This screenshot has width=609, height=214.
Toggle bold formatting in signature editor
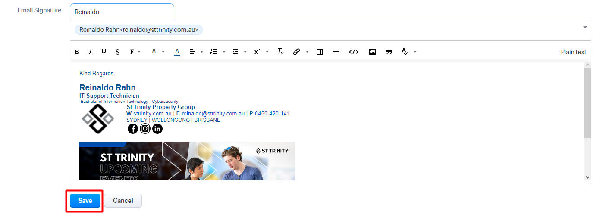77,52
